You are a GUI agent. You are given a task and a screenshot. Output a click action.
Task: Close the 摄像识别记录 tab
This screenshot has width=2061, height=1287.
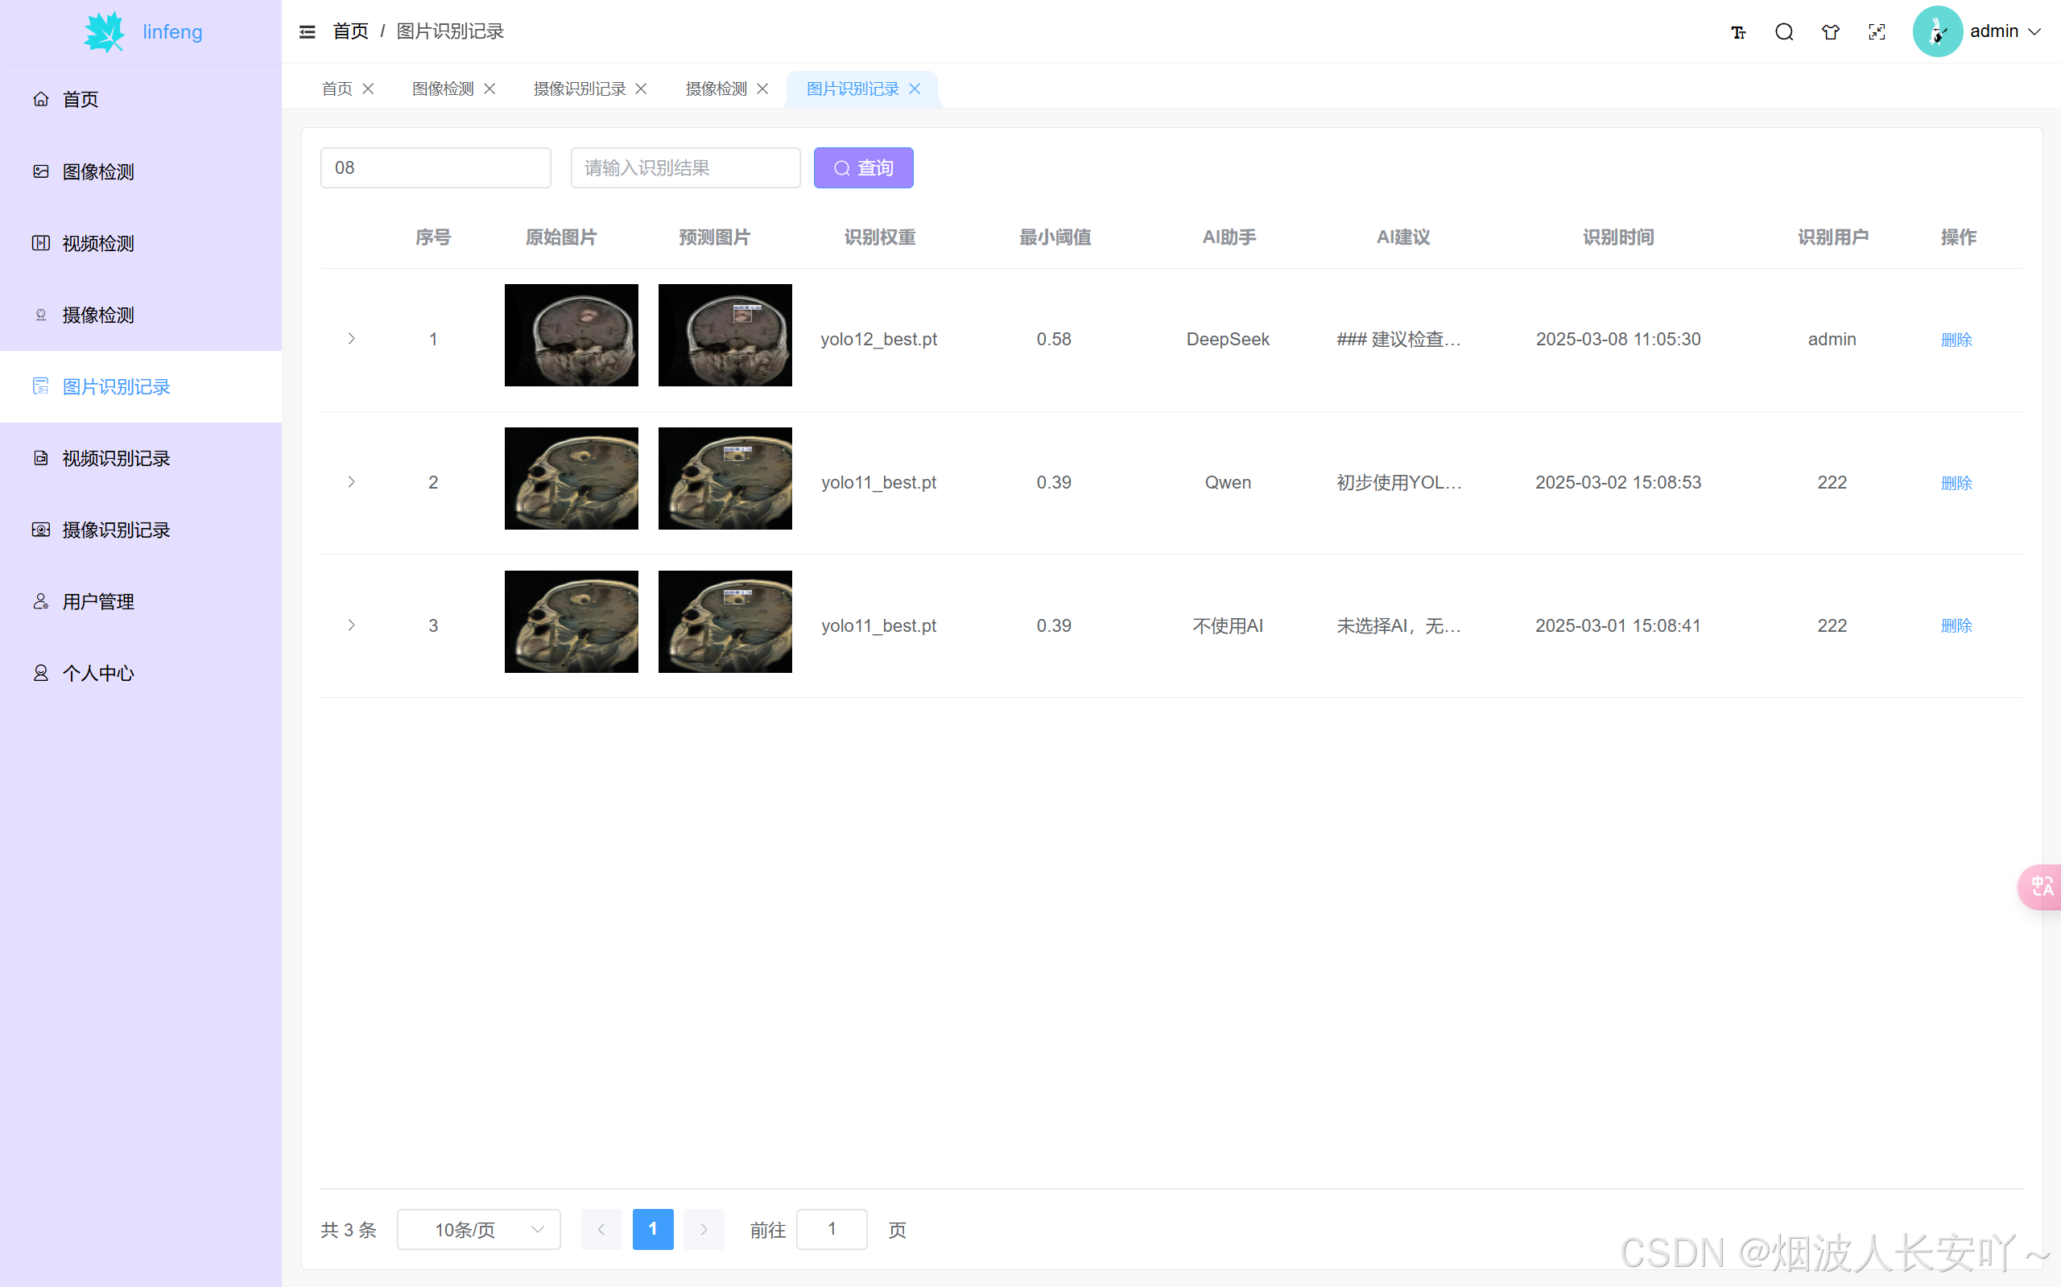[641, 89]
